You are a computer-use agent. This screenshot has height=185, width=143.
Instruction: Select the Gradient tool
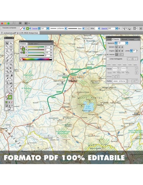pos(11,75)
